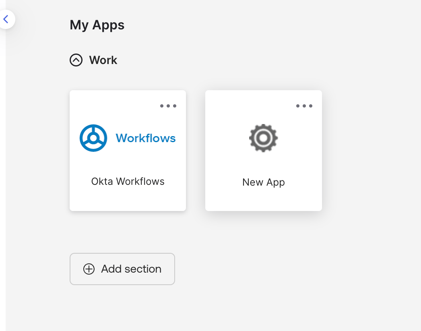
Task: Click the New App label
Action: [x=263, y=182]
